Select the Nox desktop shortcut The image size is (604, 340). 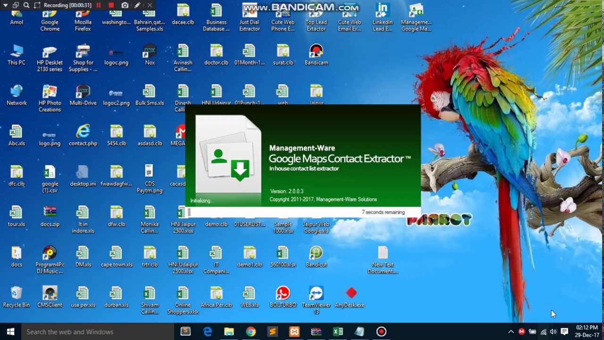150,55
